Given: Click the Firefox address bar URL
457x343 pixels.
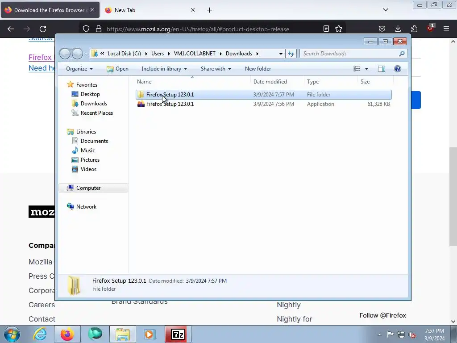Looking at the screenshot, I should click(x=198, y=29).
